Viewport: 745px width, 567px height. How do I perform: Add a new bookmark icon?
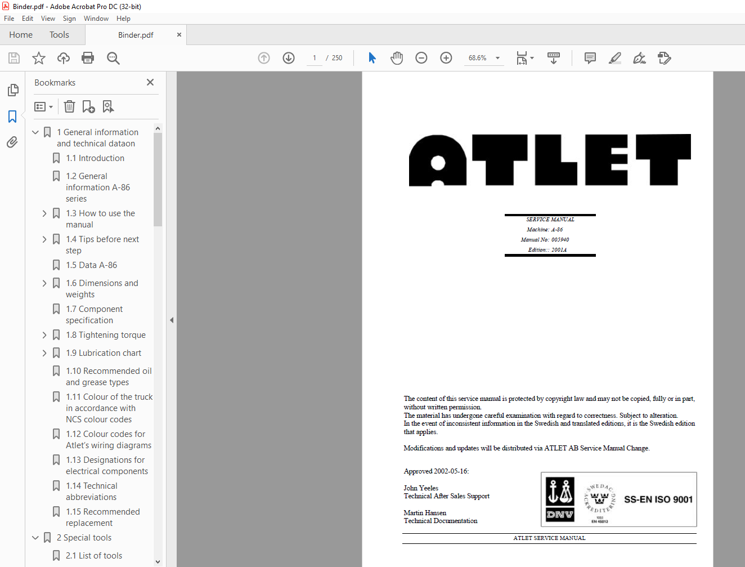click(x=88, y=106)
